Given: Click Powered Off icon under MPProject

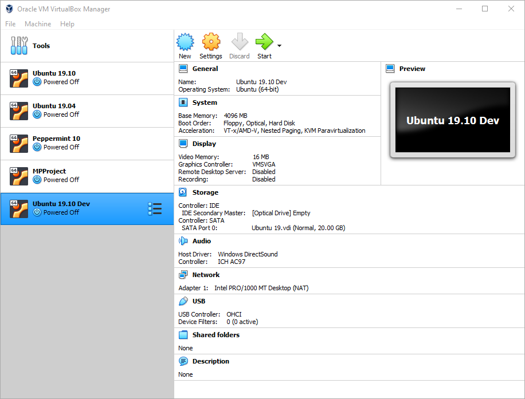Looking at the screenshot, I should [x=37, y=180].
